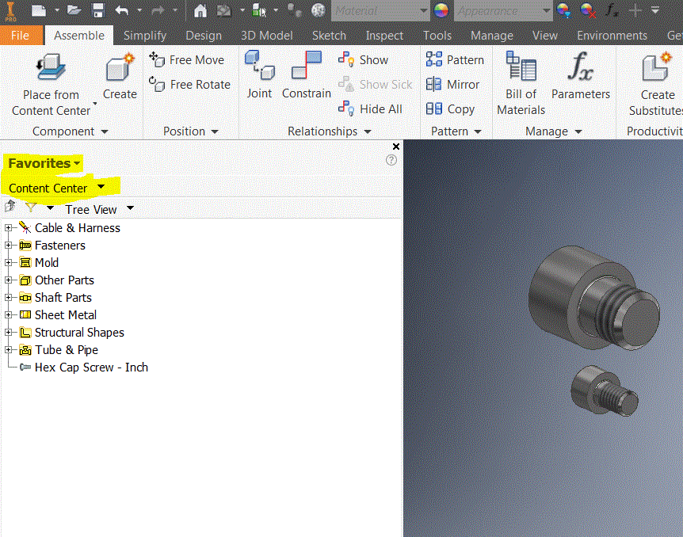Screen dimensions: 683x537
Task: Expand the Pattern panel dropdown
Action: coord(478,131)
